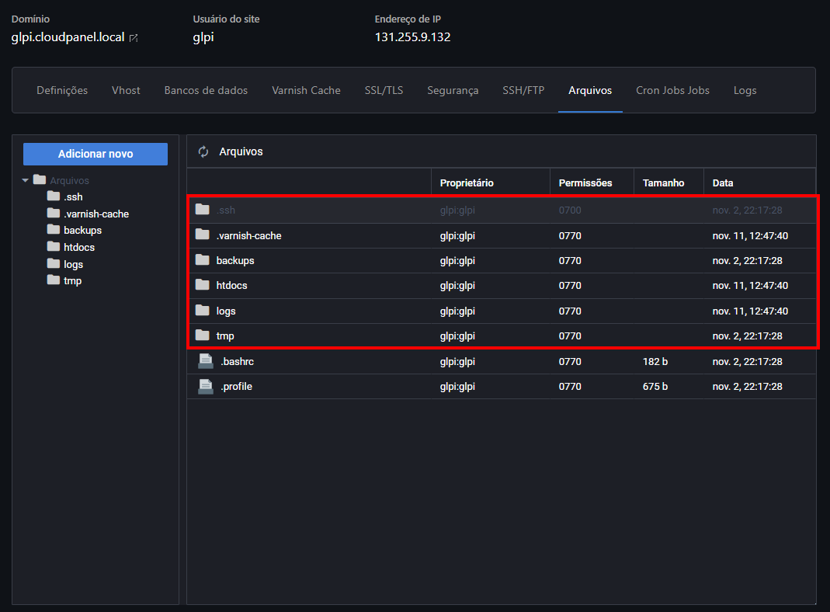The width and height of the screenshot is (830, 612).
Task: Click the Data column header
Action: 723,183
